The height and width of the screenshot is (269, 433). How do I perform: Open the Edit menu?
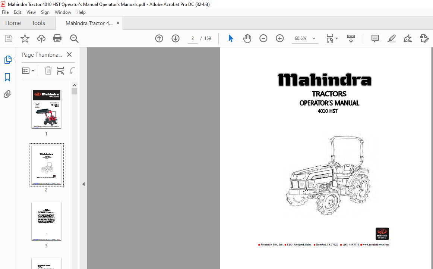coord(18,12)
